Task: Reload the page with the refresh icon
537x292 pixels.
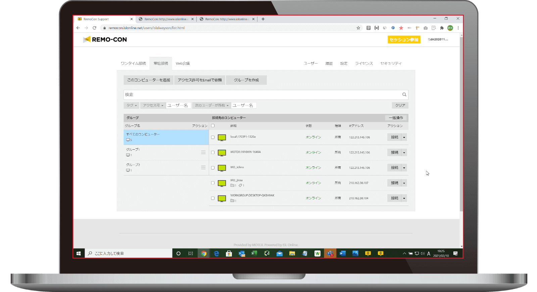Action: 94,28
